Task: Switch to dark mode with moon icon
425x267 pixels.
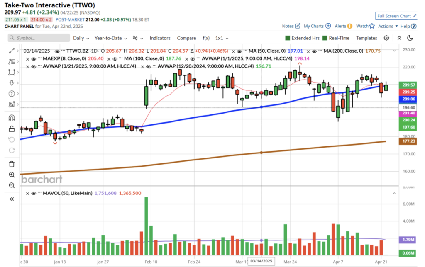Action: (410, 38)
